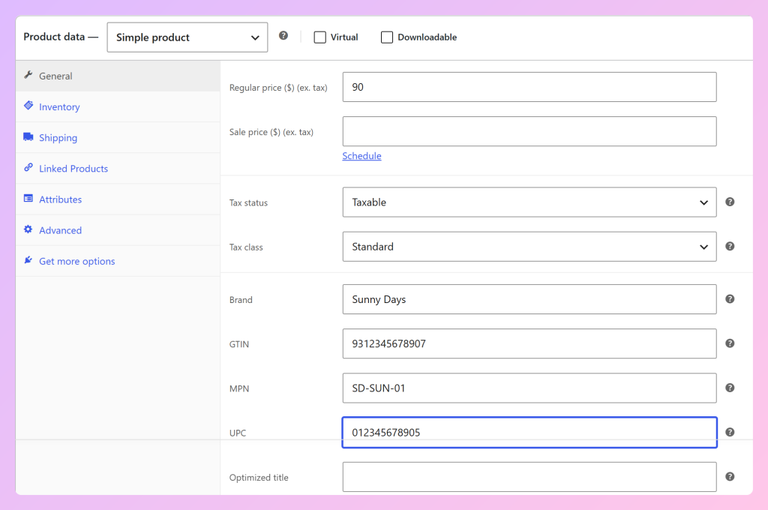Click the Optimized title help icon
Screen dimensions: 768x510
[x=730, y=477]
